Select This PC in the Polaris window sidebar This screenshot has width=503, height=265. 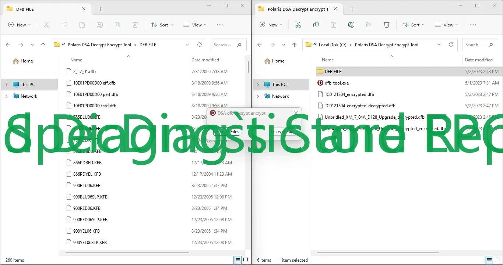(x=282, y=85)
